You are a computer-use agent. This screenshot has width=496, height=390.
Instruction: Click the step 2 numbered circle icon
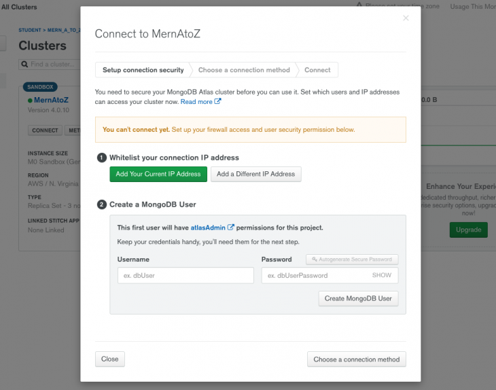click(x=102, y=204)
